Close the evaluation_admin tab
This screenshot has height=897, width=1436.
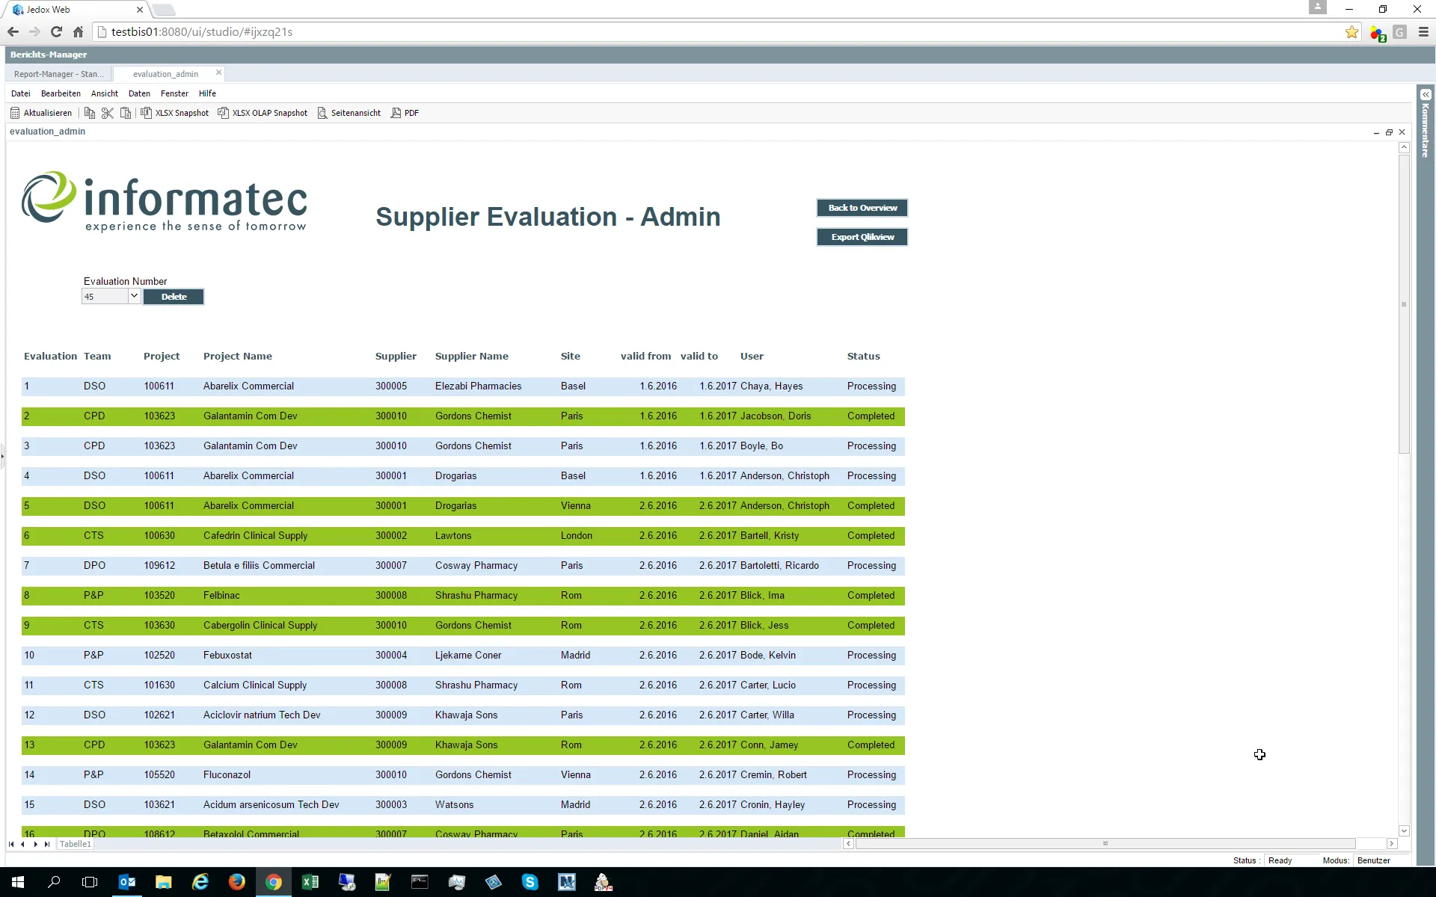pos(218,73)
